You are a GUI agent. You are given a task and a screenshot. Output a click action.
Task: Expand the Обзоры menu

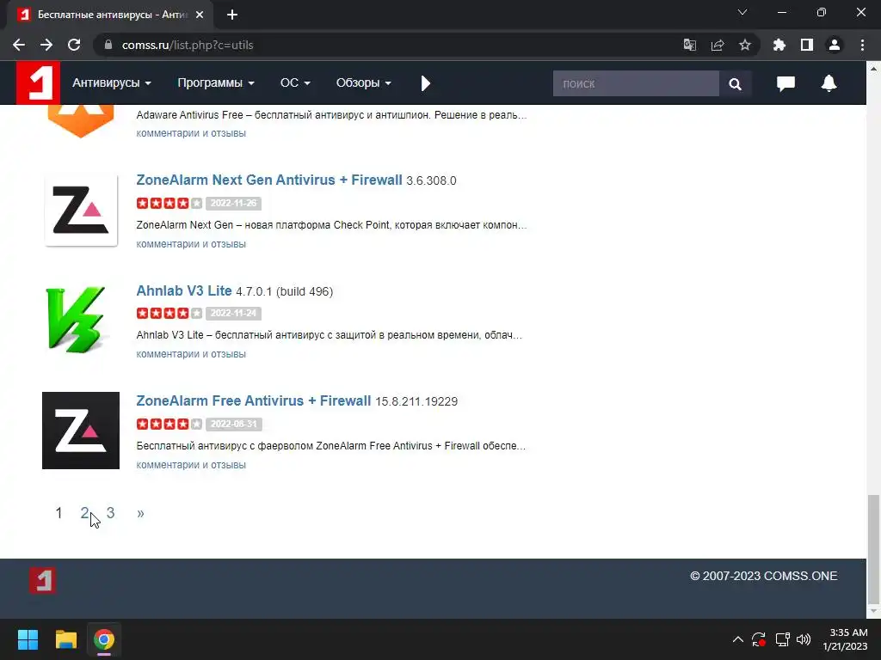click(x=364, y=83)
